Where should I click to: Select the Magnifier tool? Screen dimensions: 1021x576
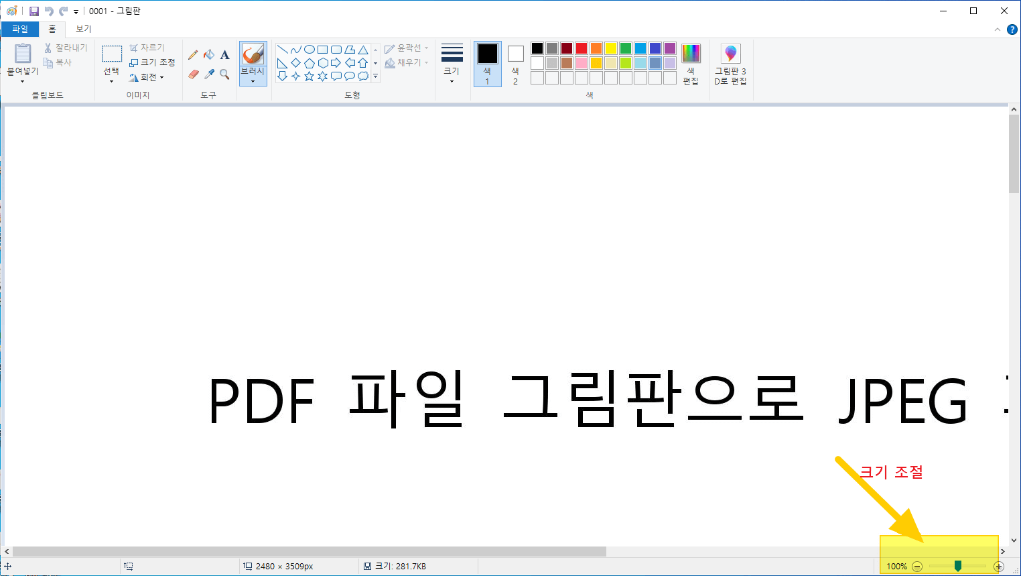(225, 74)
